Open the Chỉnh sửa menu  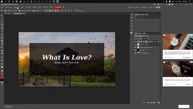8,7
